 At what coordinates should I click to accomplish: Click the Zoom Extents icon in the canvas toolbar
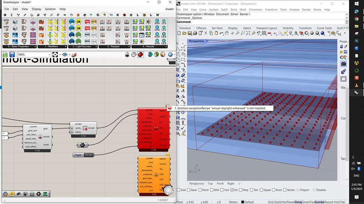coord(55,55)
